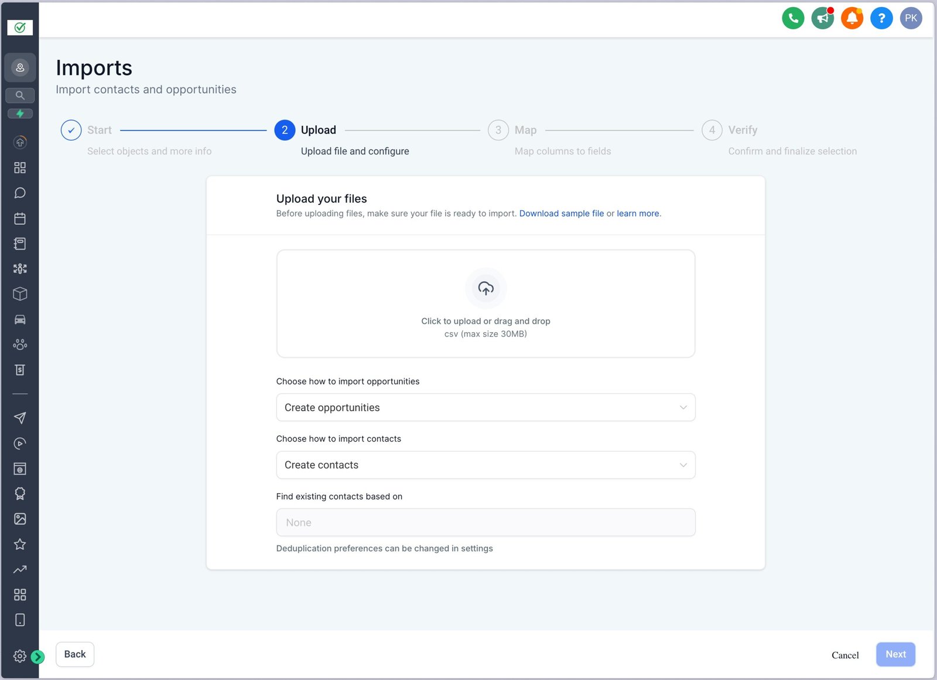The image size is (937, 680).
Task: Expand the Create contacts dropdown
Action: click(x=485, y=465)
